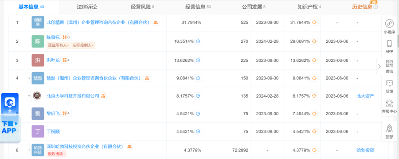Open the pie chart icon beside 13.6262%

pyautogui.click(x=198, y=61)
